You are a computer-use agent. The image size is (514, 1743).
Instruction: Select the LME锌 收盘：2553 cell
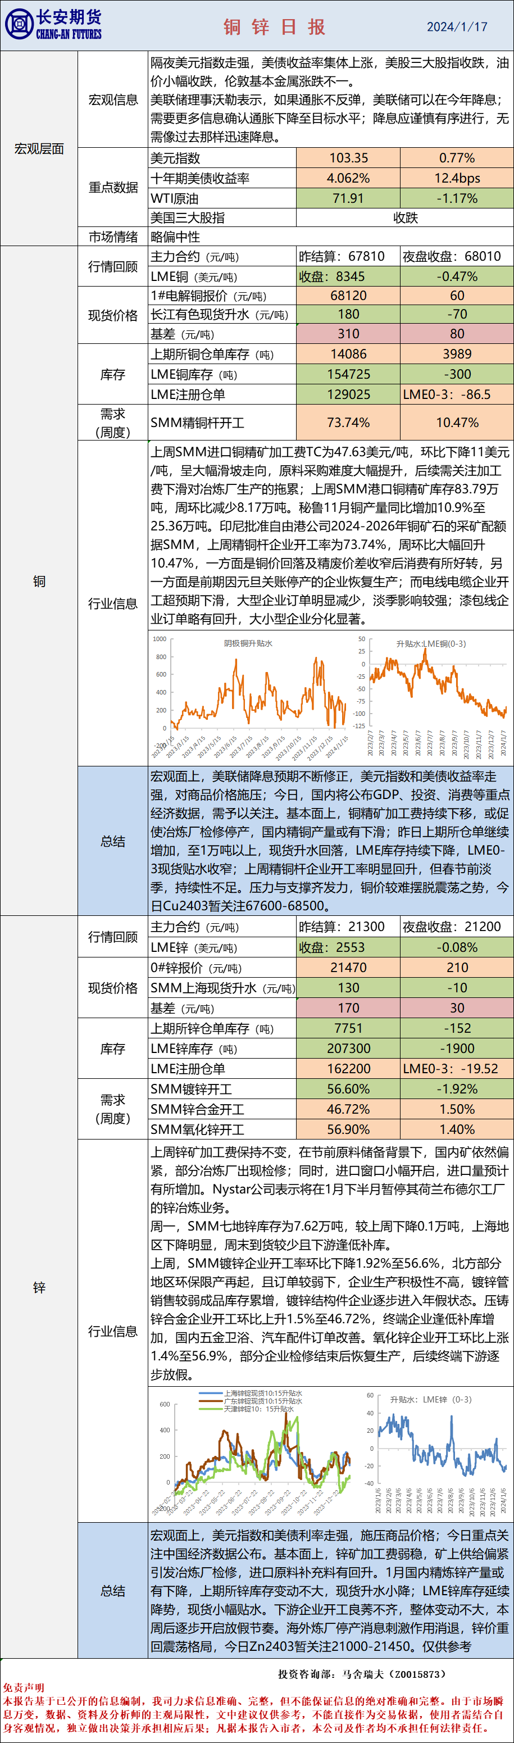[348, 947]
